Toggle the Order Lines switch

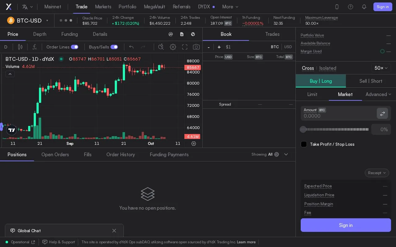[75, 47]
